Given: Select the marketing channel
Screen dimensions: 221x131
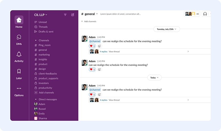Looking at the screenshot, I should (x=44, y=55).
